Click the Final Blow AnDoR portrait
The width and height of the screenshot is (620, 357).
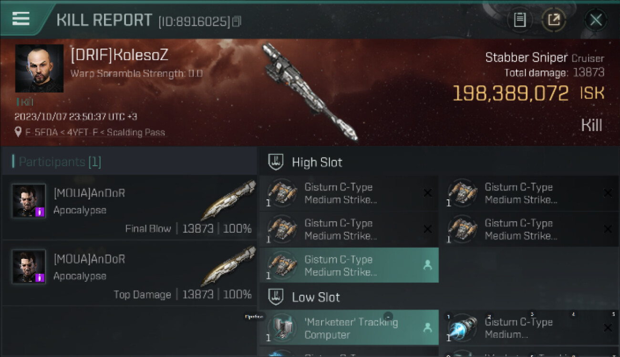pyautogui.click(x=29, y=201)
